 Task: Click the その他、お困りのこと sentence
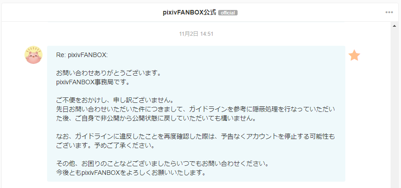coord(162,164)
